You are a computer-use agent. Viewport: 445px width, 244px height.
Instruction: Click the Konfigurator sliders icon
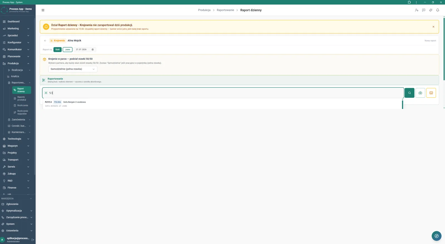tap(4, 43)
